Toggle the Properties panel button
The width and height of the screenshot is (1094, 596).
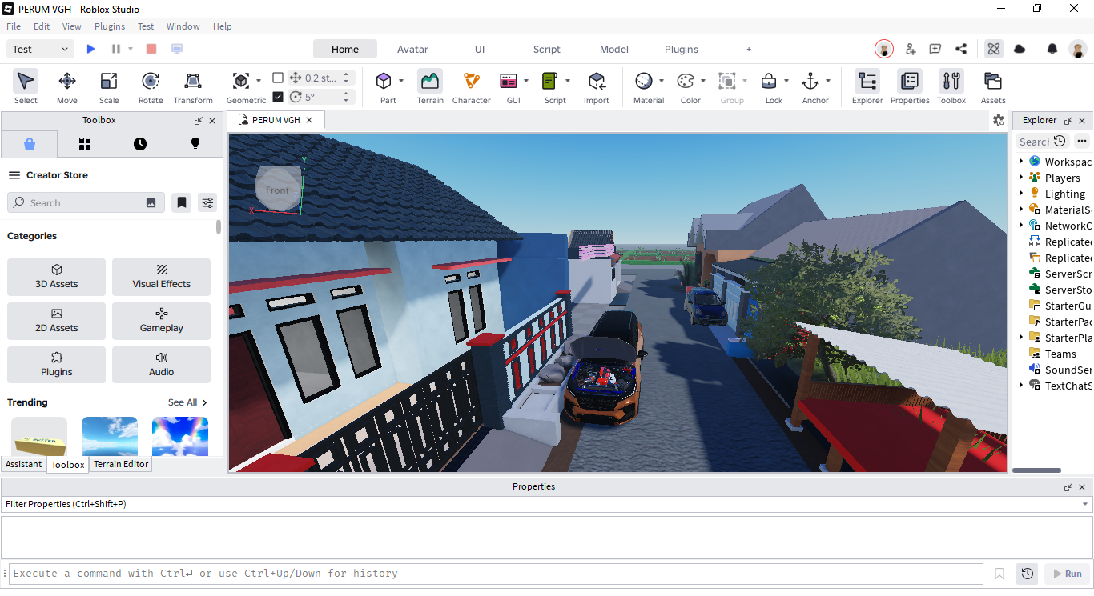point(910,87)
